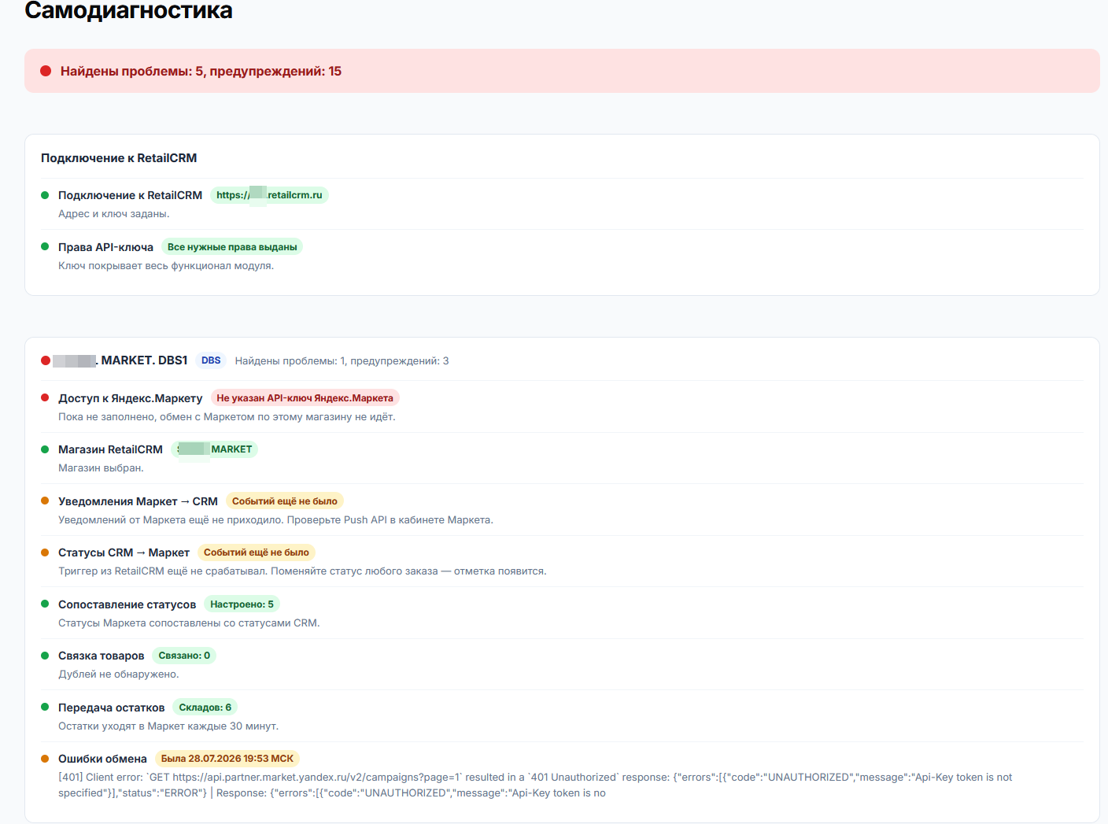The height and width of the screenshot is (824, 1108).
Task: Click the red alert icon in problems banner
Action: tap(46, 71)
